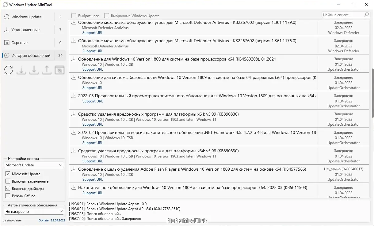Click the hide updates toolbar icon

(59, 70)
